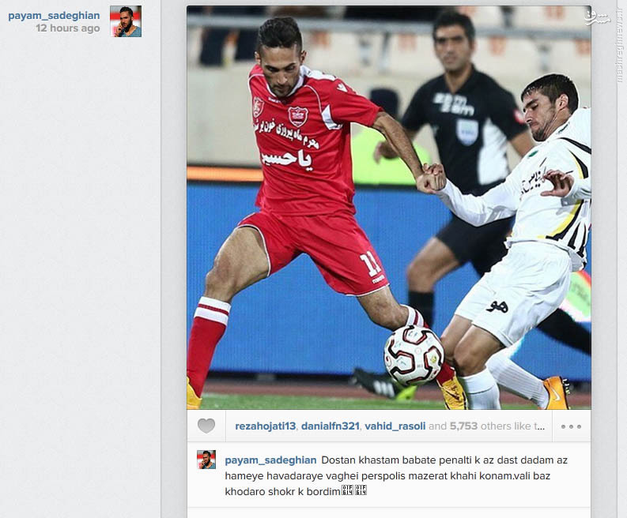Click the first emoji placeholder after "bordim"

[x=347, y=490]
